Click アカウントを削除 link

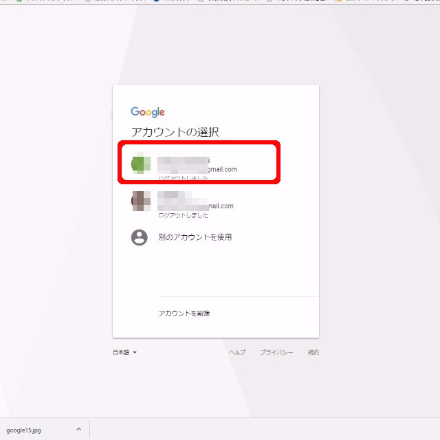184,313
